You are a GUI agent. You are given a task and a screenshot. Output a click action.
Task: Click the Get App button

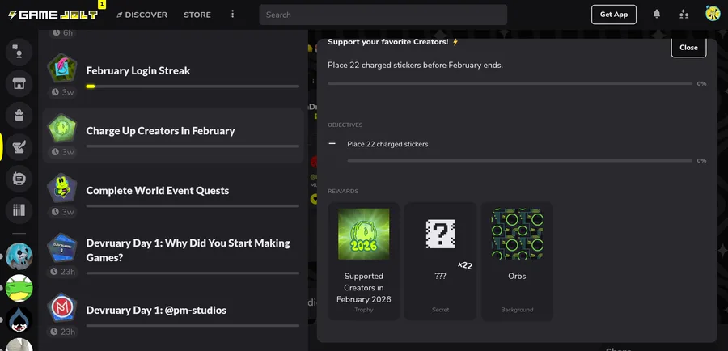point(613,15)
